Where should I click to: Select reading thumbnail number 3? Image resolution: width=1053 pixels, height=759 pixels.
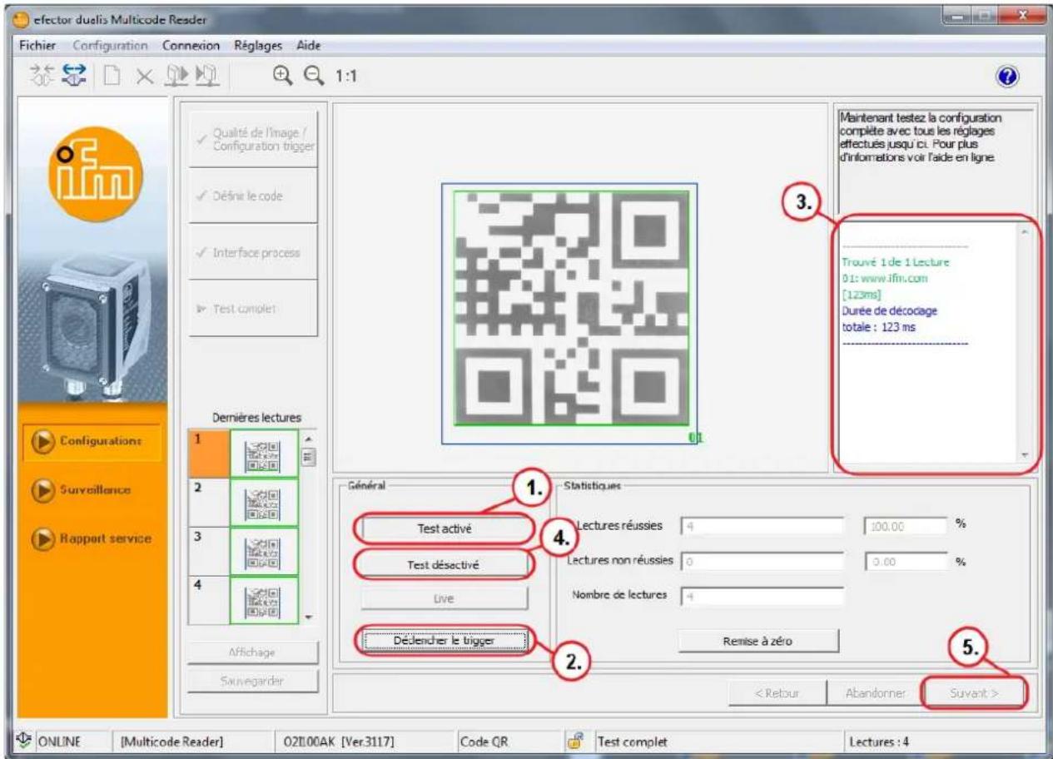click(x=264, y=550)
